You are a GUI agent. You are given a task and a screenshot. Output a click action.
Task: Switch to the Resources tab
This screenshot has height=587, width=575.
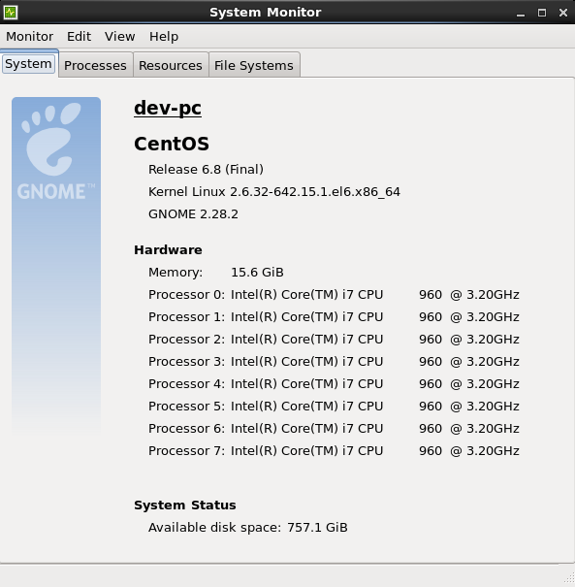tap(171, 66)
